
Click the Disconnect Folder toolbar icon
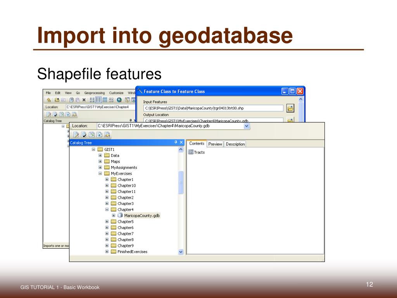63,100
